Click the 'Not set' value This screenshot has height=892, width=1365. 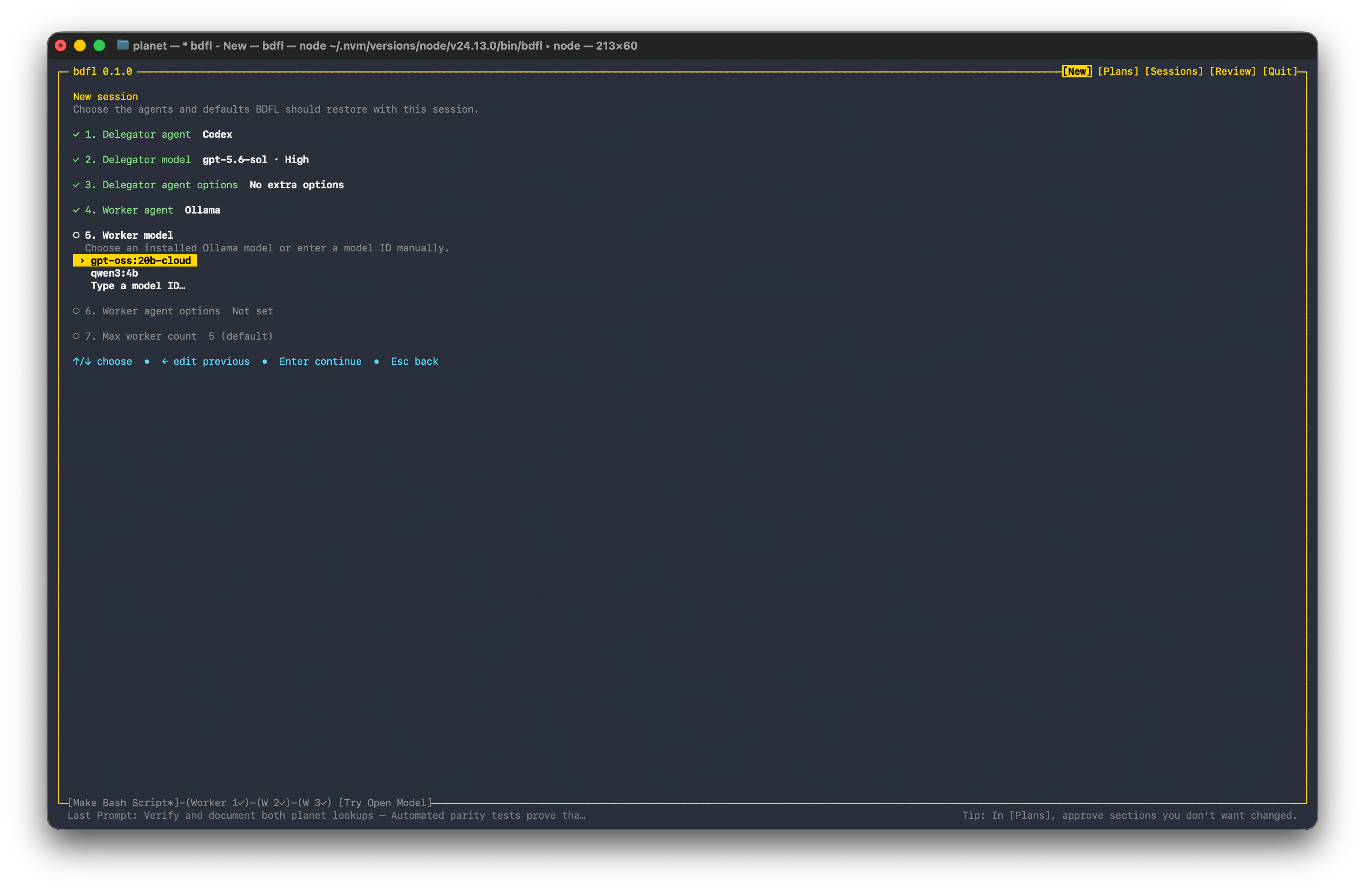(x=252, y=311)
